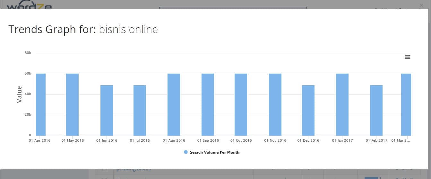Screen dimensions: 431x179
Task: Click the '01 Sep 2016' axis label
Action: 208,140
